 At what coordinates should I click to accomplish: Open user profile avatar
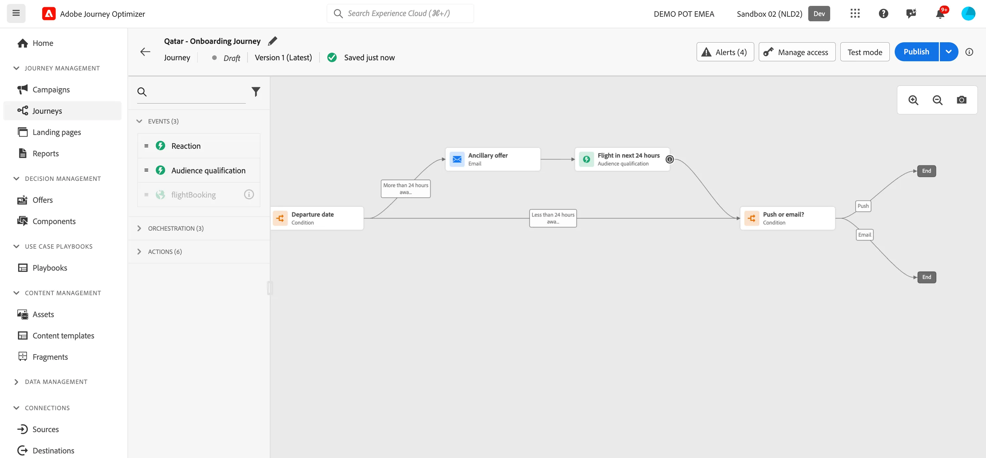pos(968,14)
